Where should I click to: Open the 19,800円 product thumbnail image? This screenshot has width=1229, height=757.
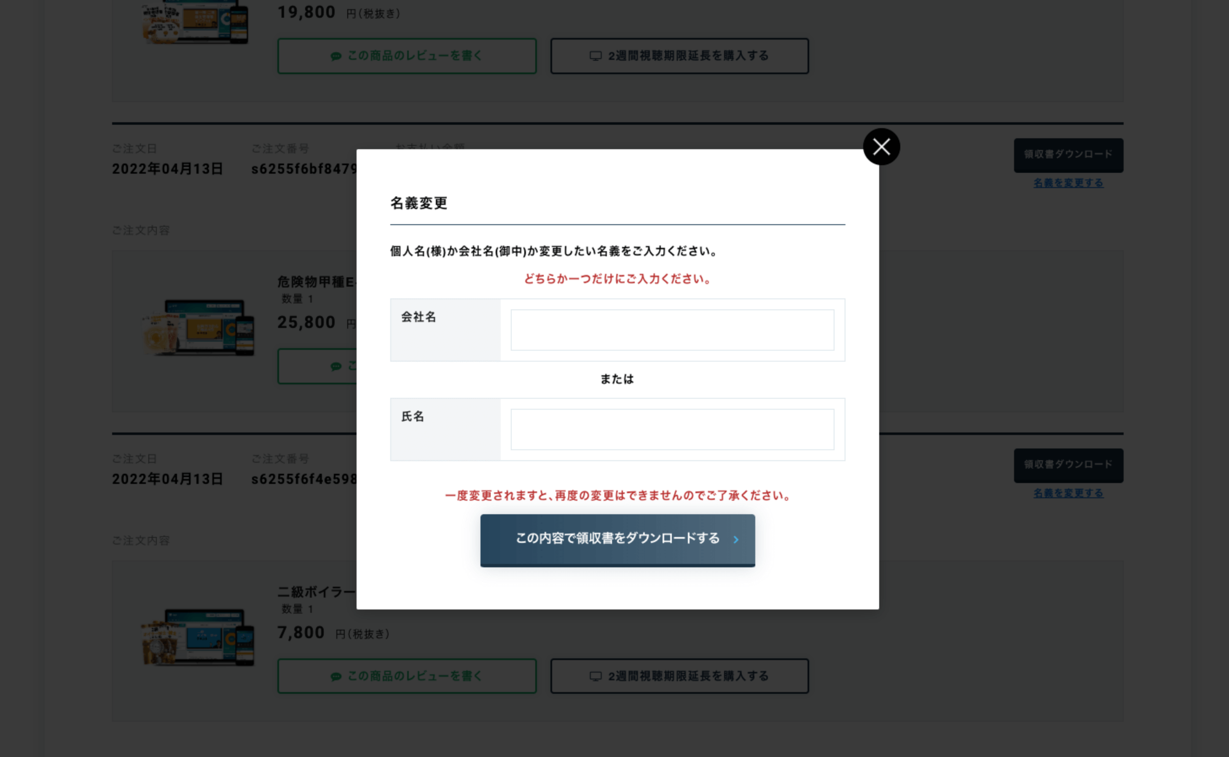pyautogui.click(x=196, y=22)
